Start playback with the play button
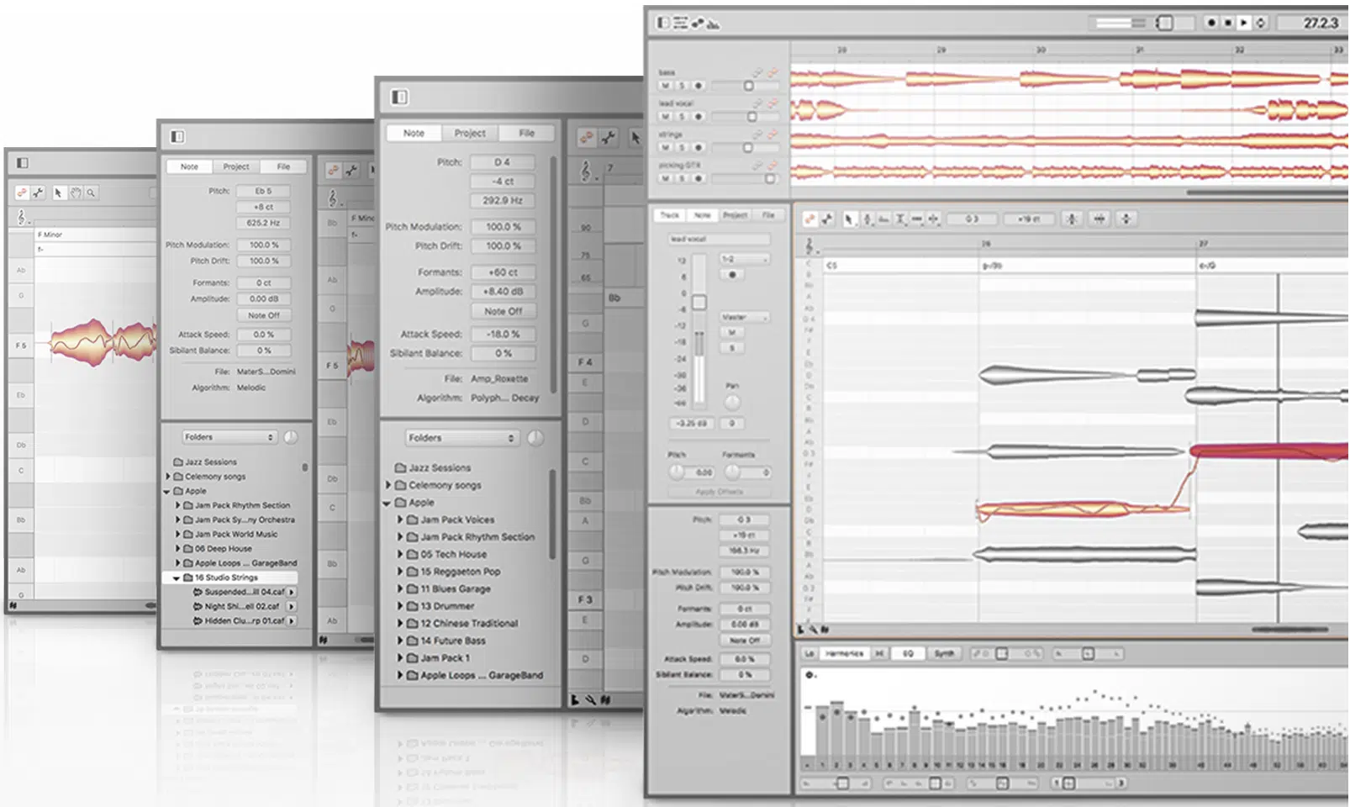This screenshot has height=807, width=1350. point(1243,23)
